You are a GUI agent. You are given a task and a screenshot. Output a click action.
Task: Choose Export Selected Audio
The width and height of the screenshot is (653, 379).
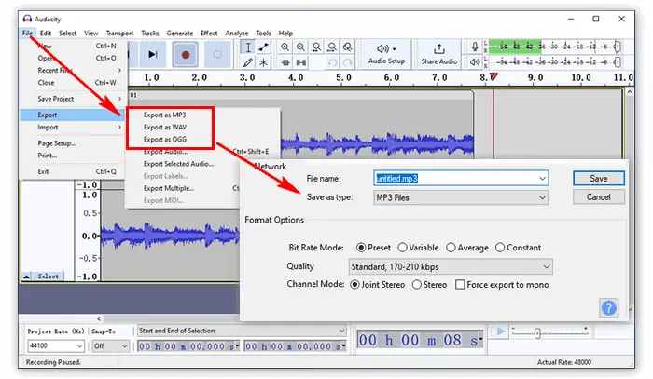pyautogui.click(x=179, y=164)
